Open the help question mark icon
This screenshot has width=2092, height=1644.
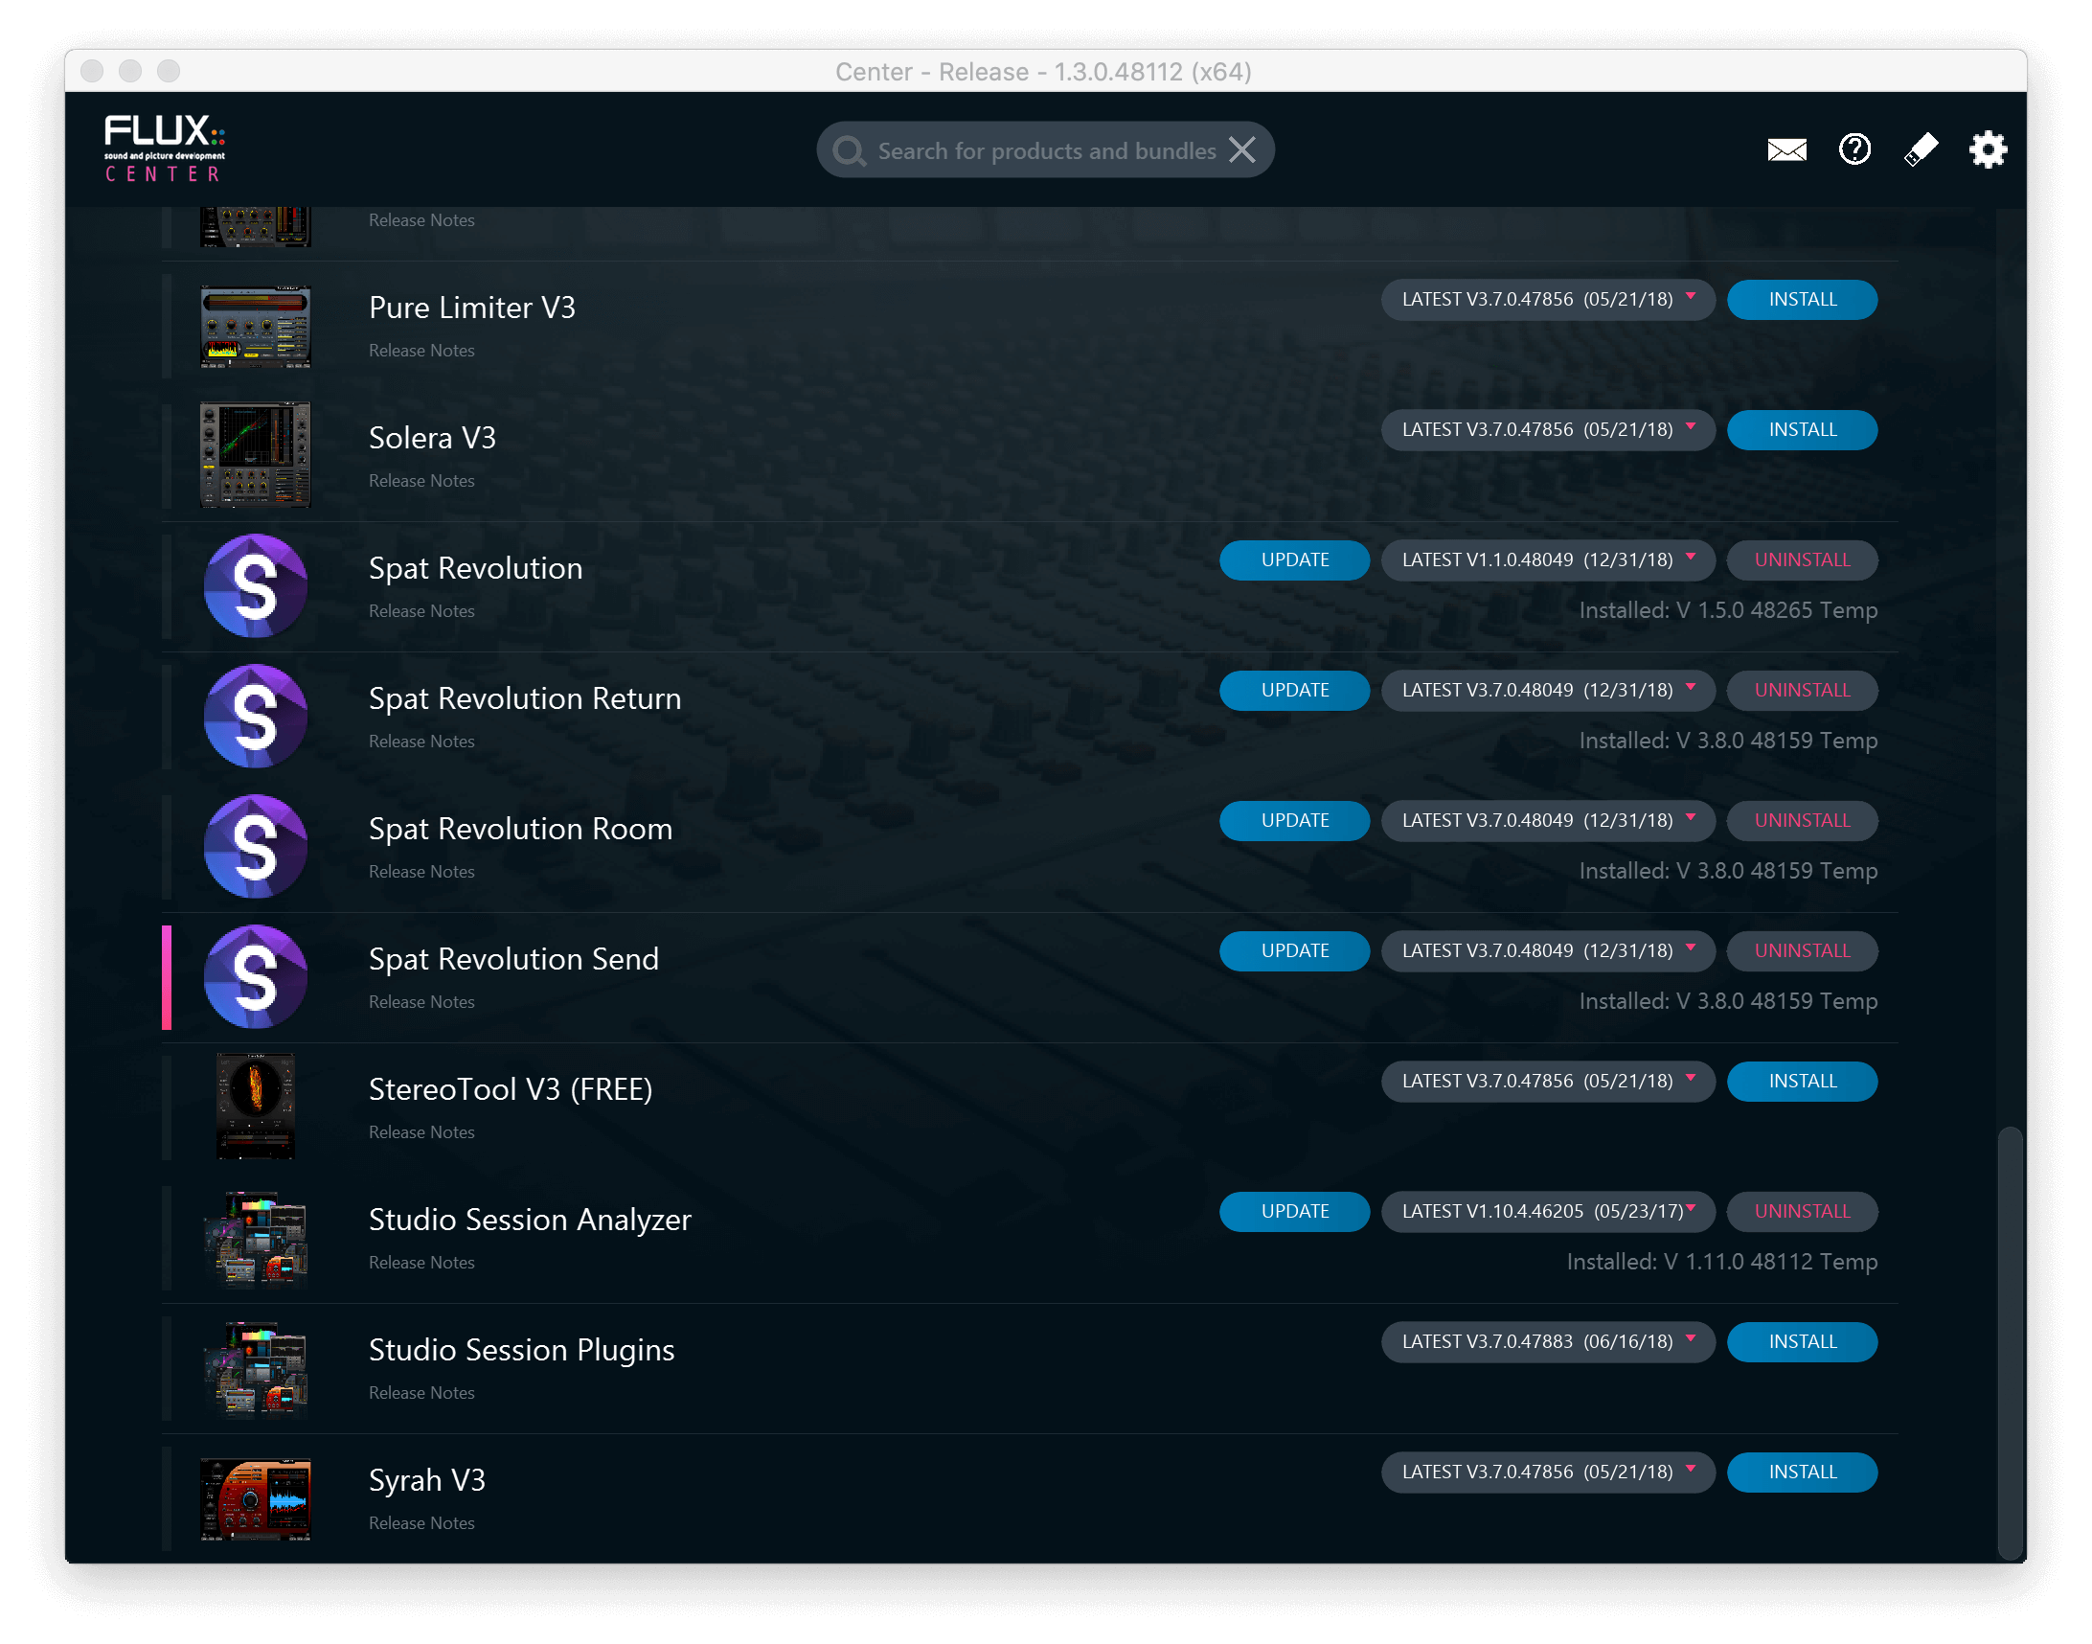coord(1853,149)
